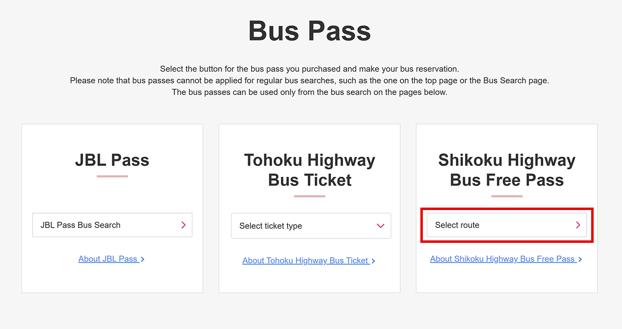Viewport: 622px width, 329px height.
Task: Click arrow icon beside About JBL Pass
Action: pos(142,259)
